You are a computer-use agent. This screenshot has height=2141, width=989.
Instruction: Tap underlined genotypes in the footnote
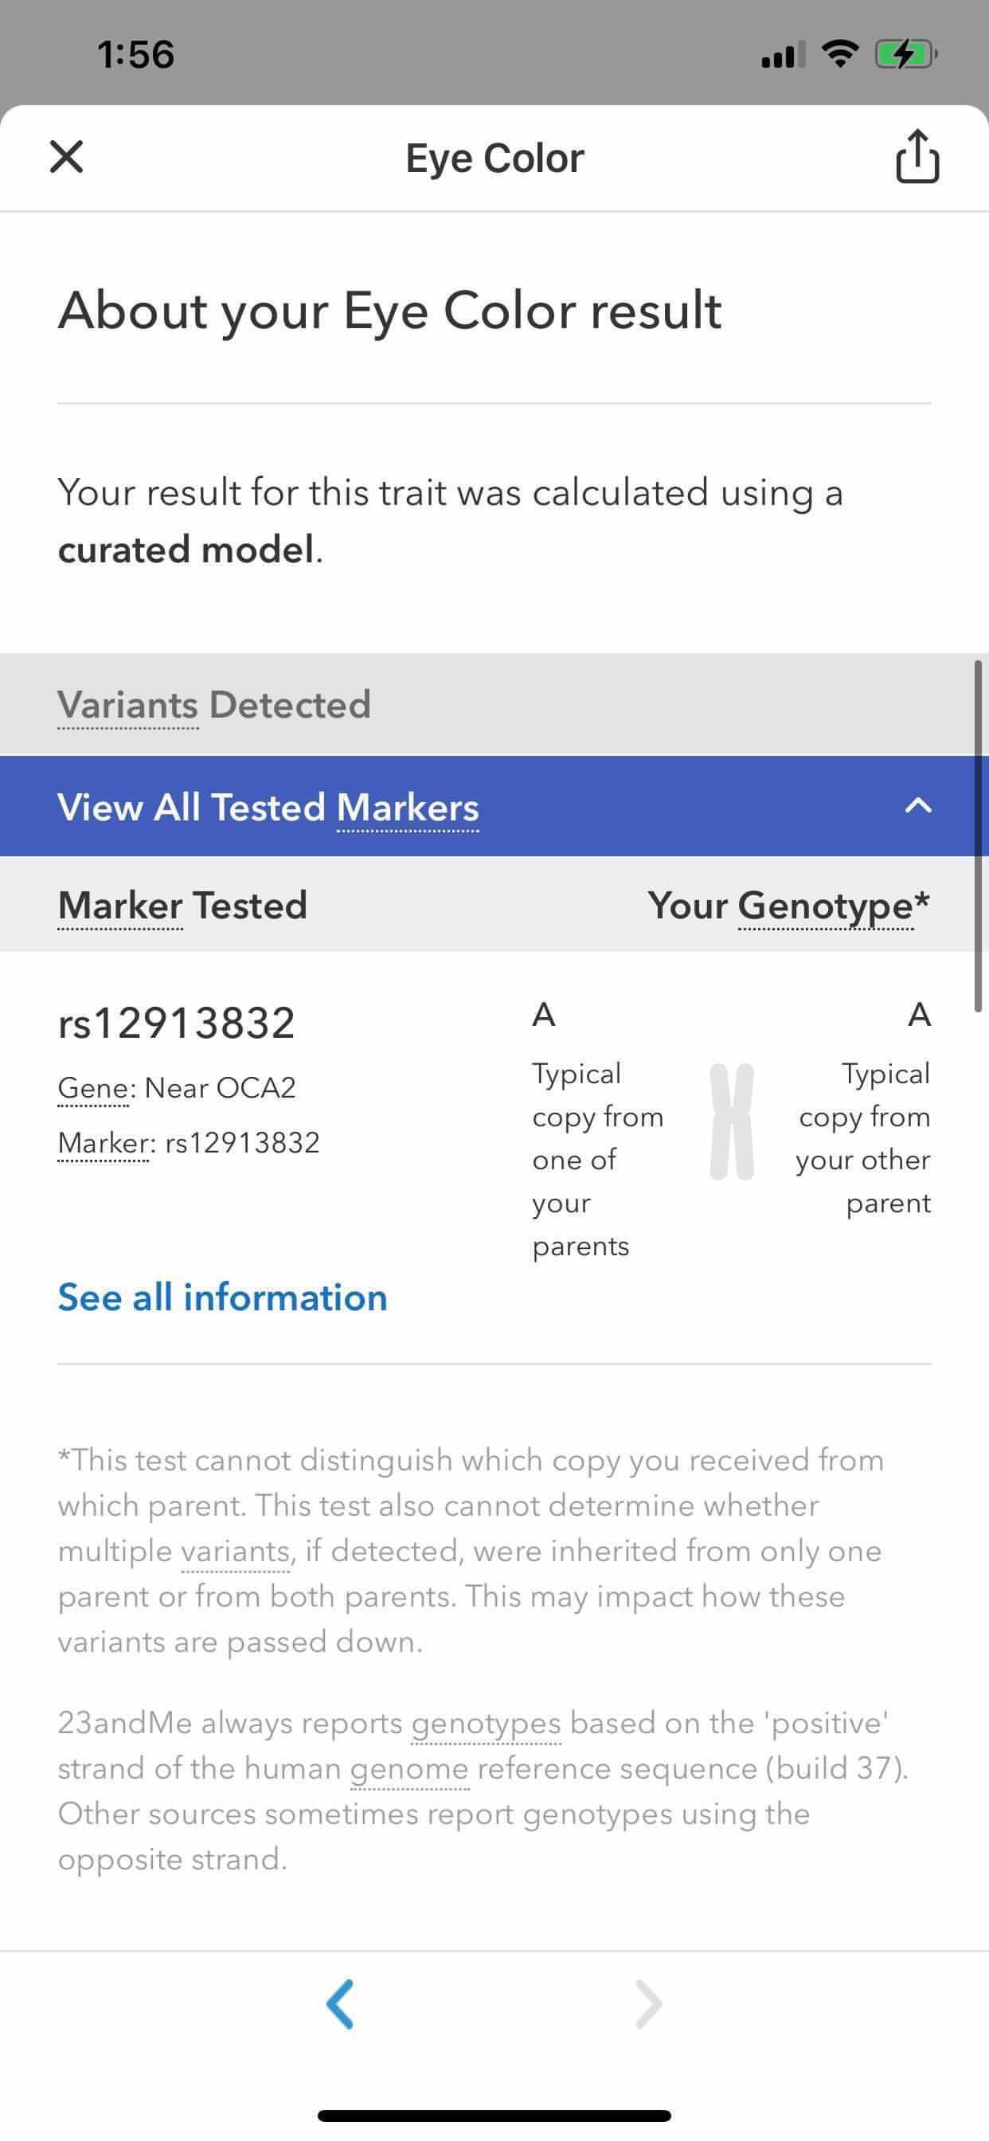click(x=486, y=1723)
